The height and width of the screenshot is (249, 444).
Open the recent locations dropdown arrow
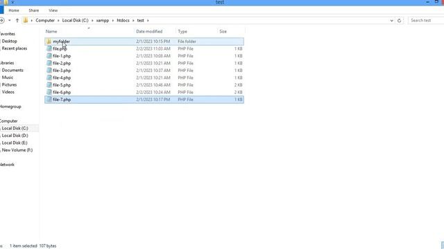click(10, 20)
